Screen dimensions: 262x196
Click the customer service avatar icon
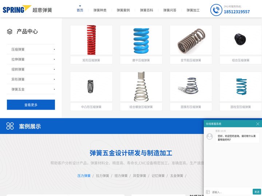[x=210, y=136]
